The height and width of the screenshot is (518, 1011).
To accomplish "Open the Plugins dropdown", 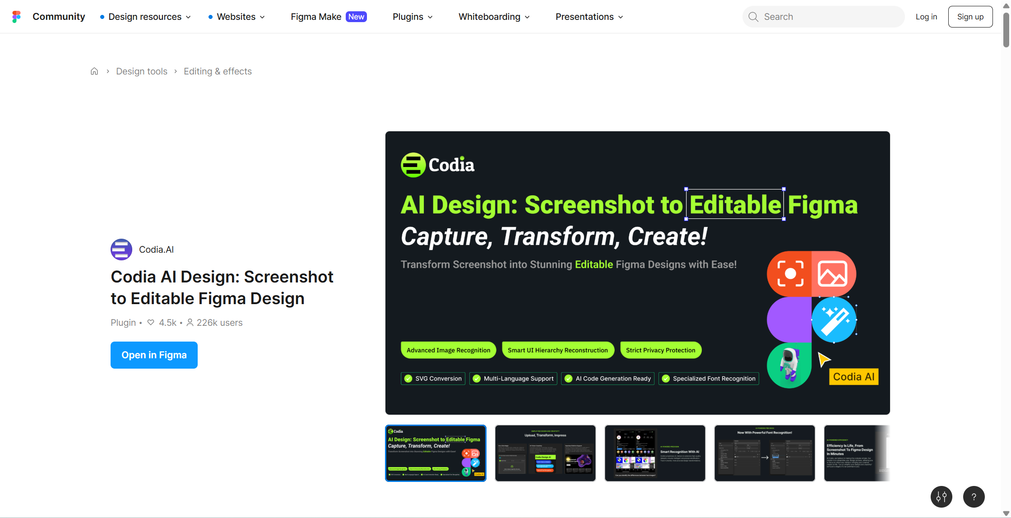I will tap(413, 17).
